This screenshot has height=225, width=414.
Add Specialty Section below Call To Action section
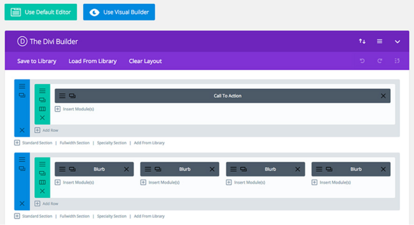click(112, 143)
